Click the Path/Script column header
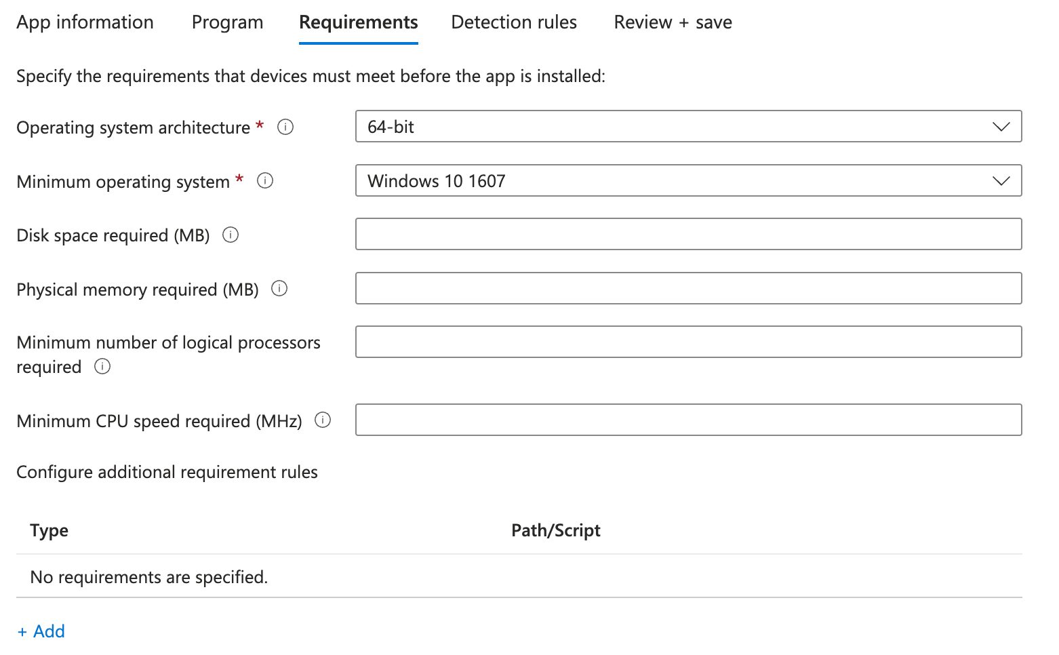1059x655 pixels. tap(555, 530)
